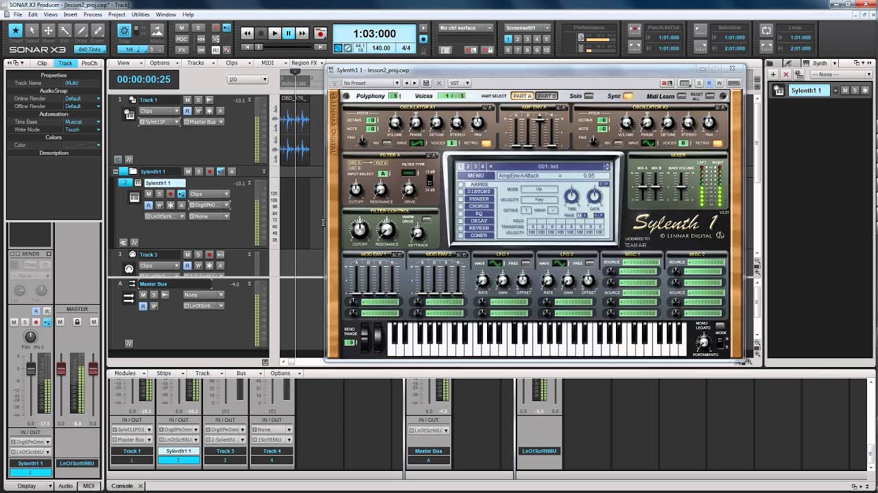The width and height of the screenshot is (878, 493).
Task: Open the VST dropdown in Sylenth1 window
Action: pyautogui.click(x=458, y=83)
